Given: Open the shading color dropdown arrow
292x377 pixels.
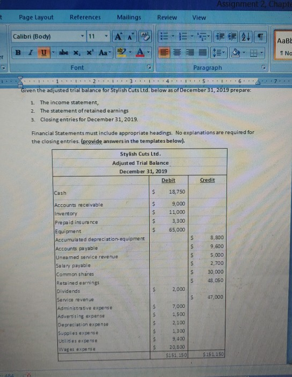Looking at the screenshot, I should tap(244, 53).
